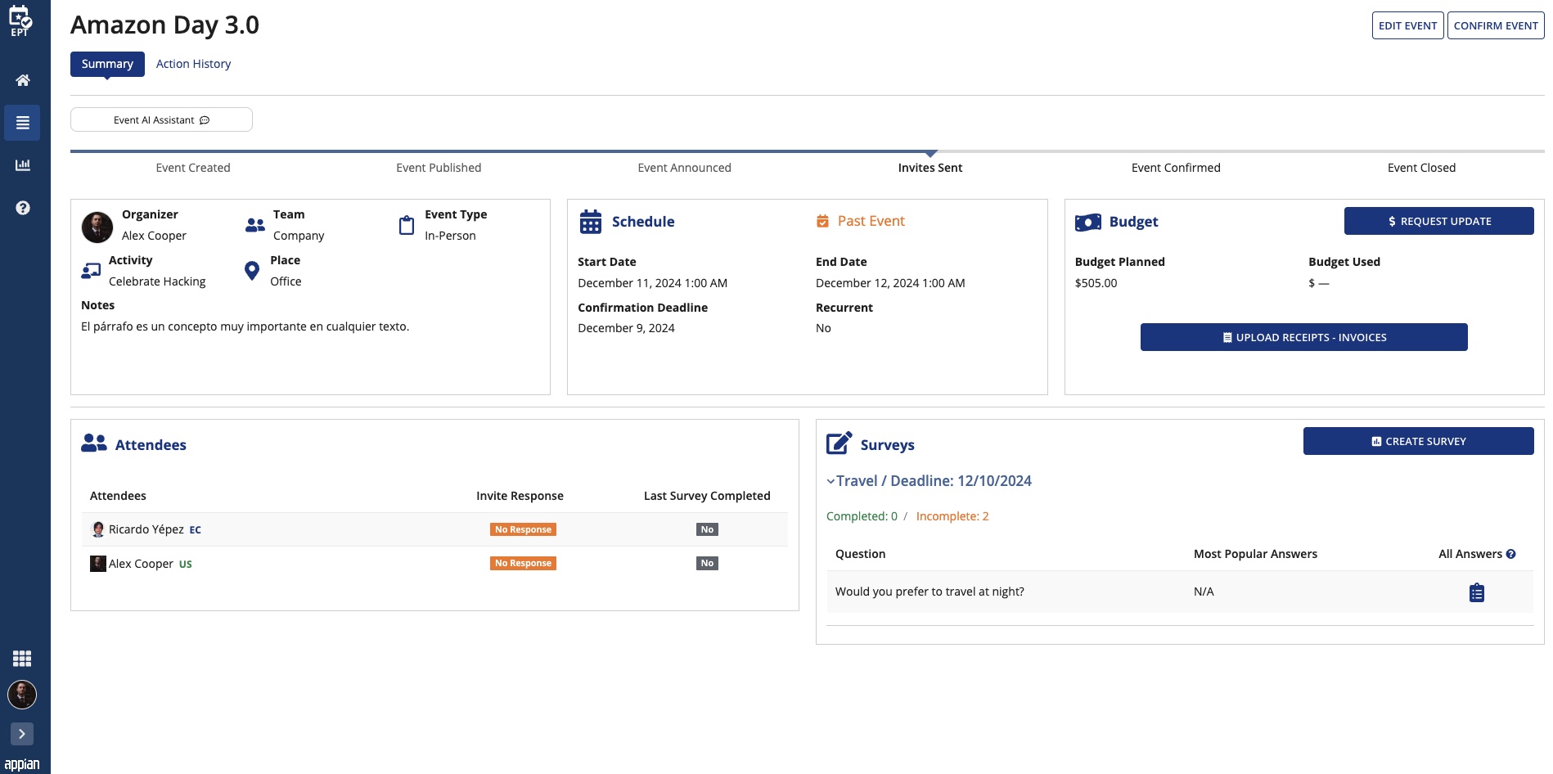
Task: Select the Event Announced milestone
Action: [x=685, y=168]
